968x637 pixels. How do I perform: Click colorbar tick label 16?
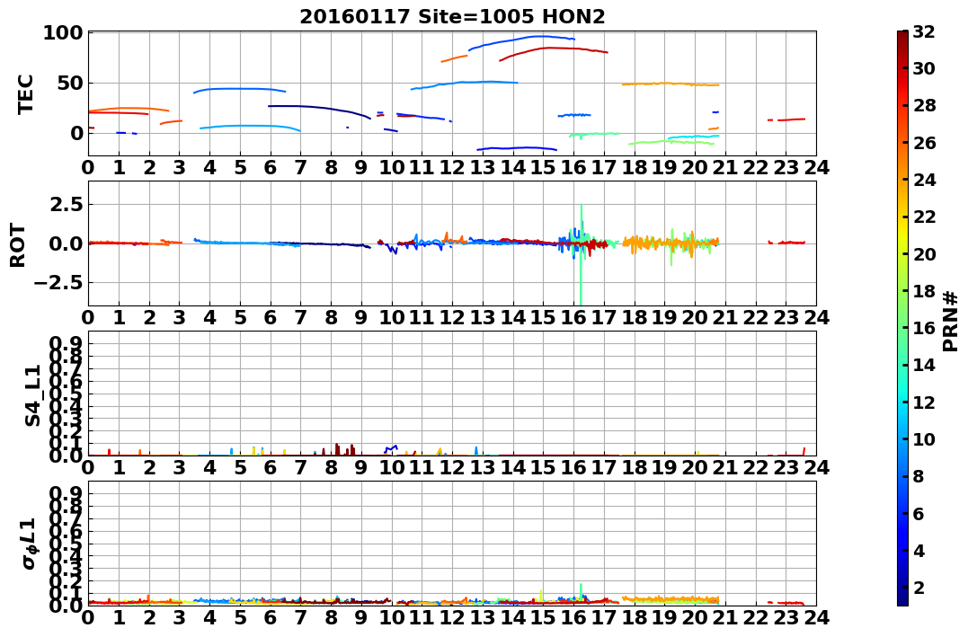[924, 328]
